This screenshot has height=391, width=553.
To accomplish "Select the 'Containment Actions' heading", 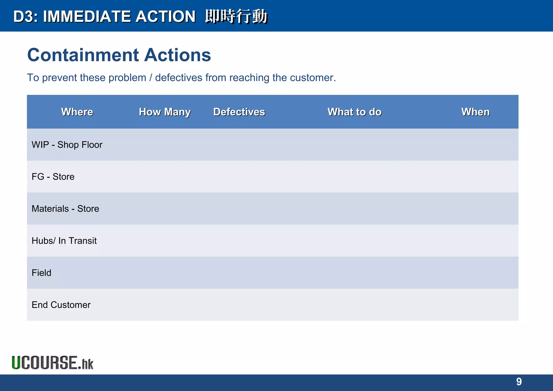I will 119,55.
